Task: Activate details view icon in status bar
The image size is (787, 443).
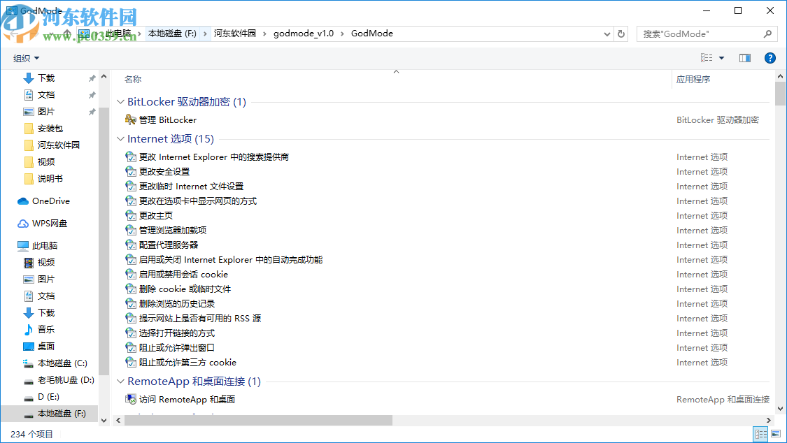Action: [x=760, y=434]
